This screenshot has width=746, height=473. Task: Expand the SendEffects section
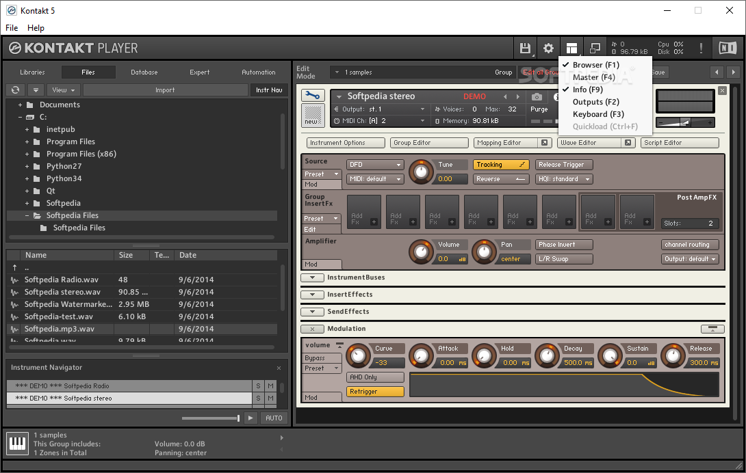[313, 312]
